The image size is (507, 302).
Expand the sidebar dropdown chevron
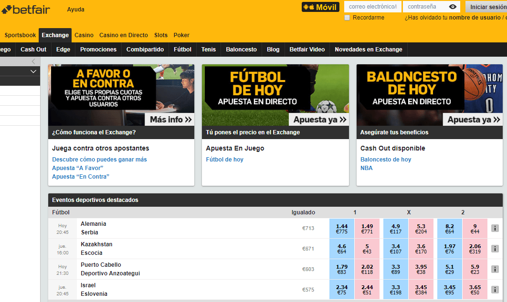(x=33, y=71)
